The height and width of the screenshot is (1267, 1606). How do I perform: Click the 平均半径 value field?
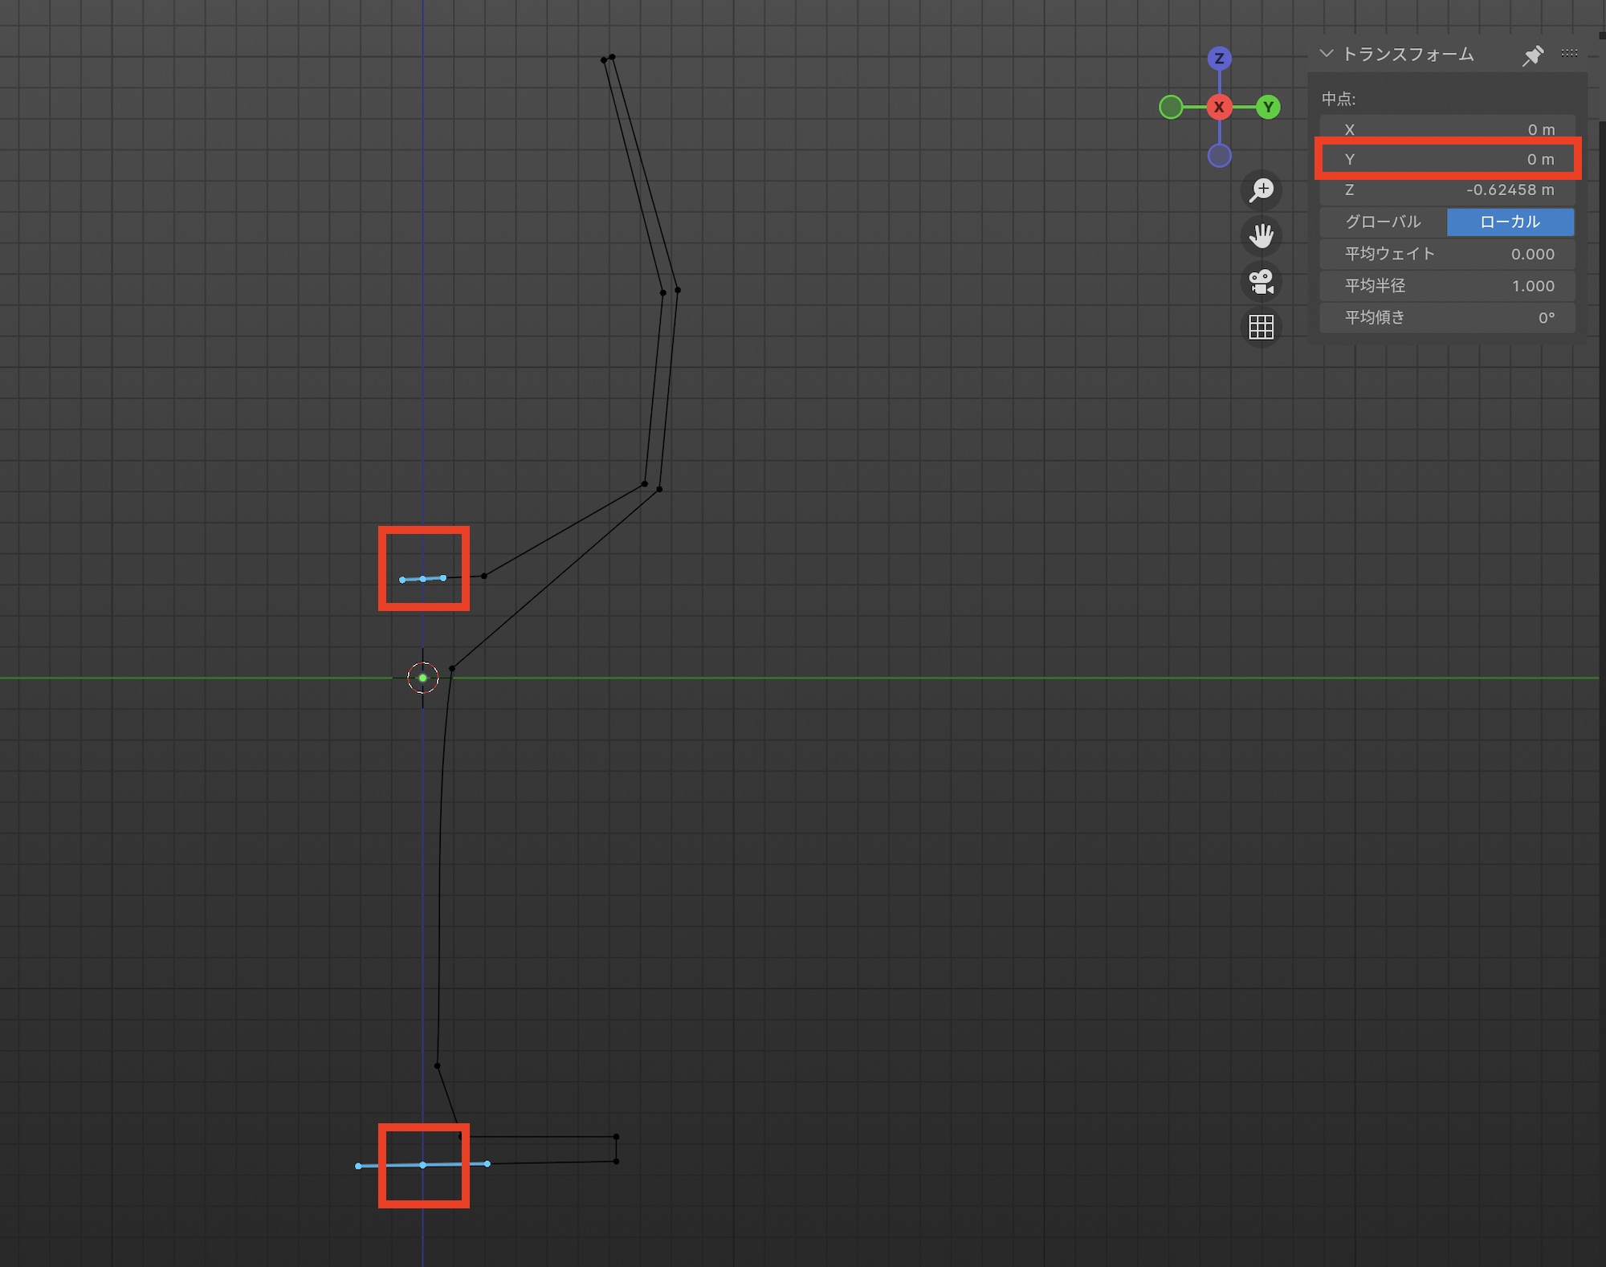pyautogui.click(x=1447, y=286)
